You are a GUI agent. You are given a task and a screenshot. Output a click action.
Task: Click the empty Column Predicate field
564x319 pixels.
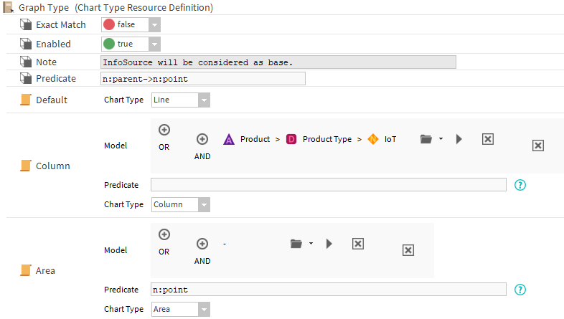(328, 185)
